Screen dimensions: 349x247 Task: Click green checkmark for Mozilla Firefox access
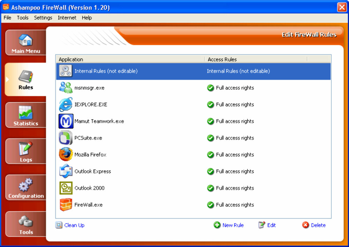[x=210, y=155]
